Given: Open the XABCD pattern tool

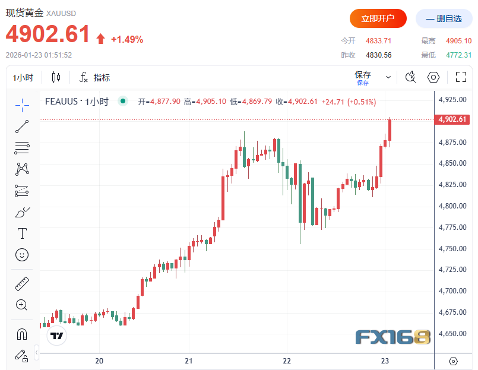Looking at the screenshot, I should point(21,169).
